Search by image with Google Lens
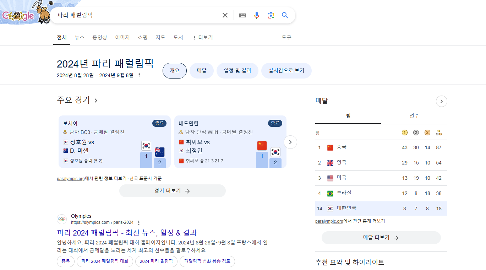Image resolution: width=486 pixels, height=270 pixels. pos(271,15)
